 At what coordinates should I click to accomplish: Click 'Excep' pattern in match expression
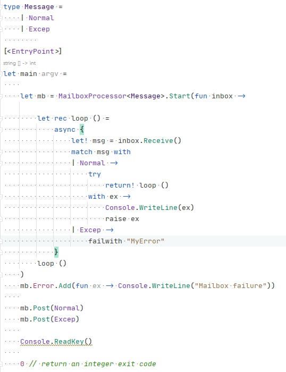(90, 230)
